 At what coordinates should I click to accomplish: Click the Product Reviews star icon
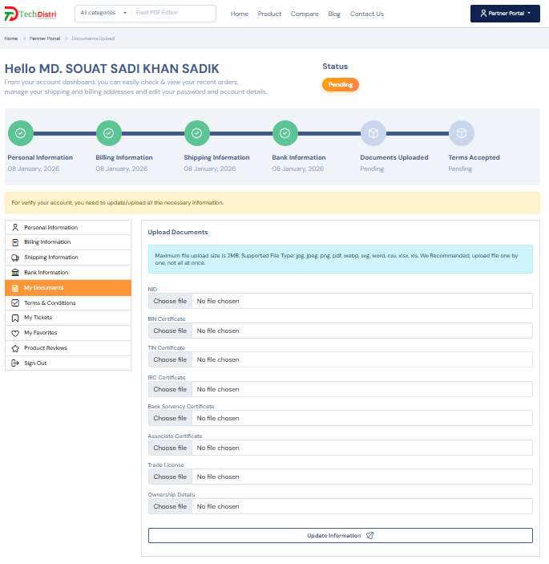15,348
